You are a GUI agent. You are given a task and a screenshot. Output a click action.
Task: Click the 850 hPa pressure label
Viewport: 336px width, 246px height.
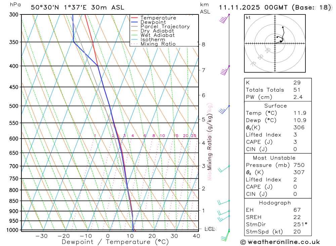tap(14, 201)
